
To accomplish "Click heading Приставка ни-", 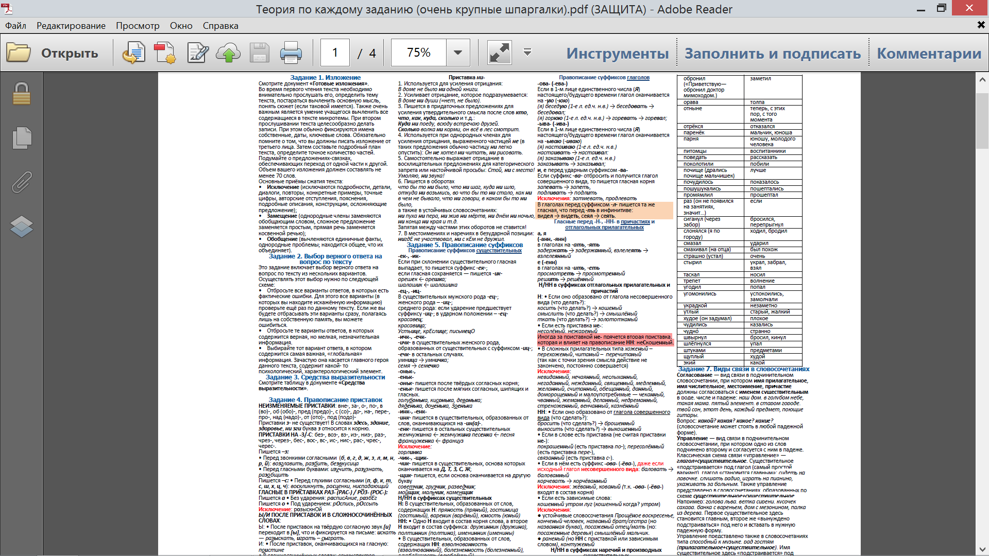I will tap(466, 78).
